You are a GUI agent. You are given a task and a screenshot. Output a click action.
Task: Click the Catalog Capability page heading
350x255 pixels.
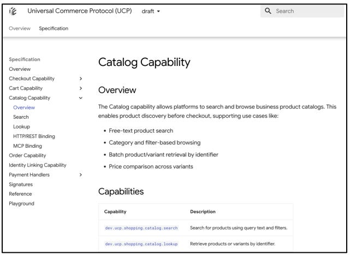click(144, 62)
